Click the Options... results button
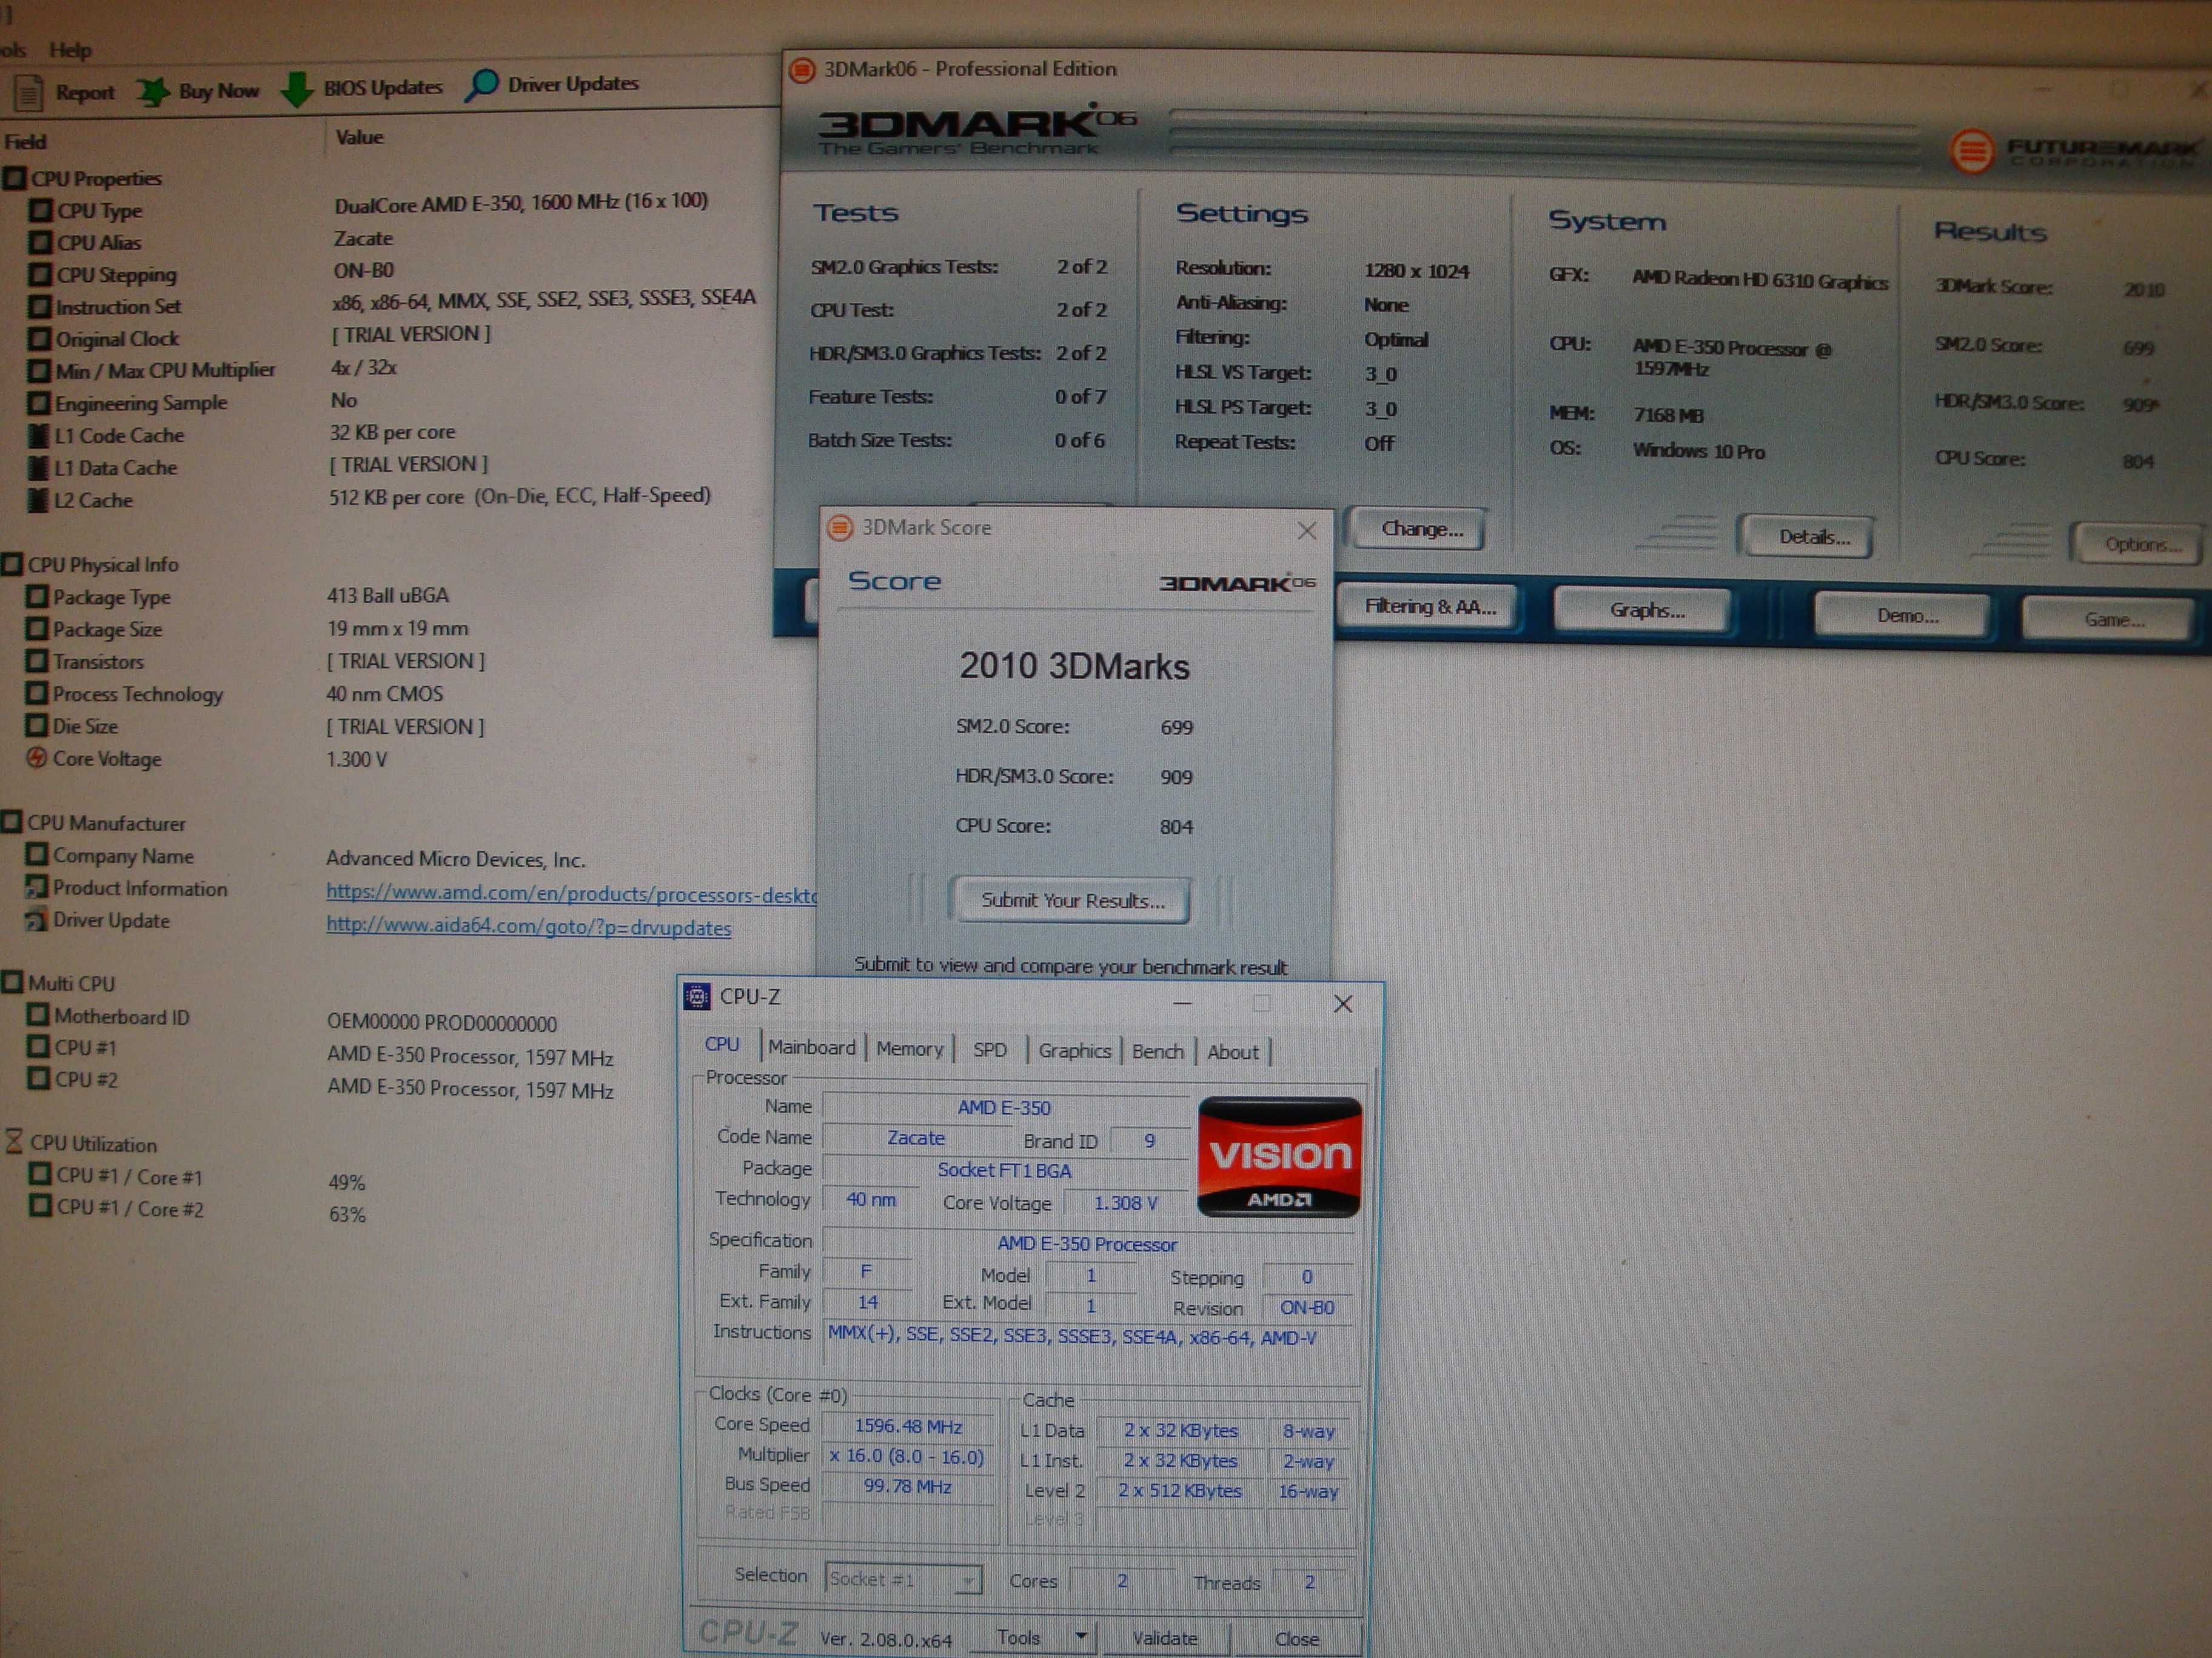 pos(2140,544)
